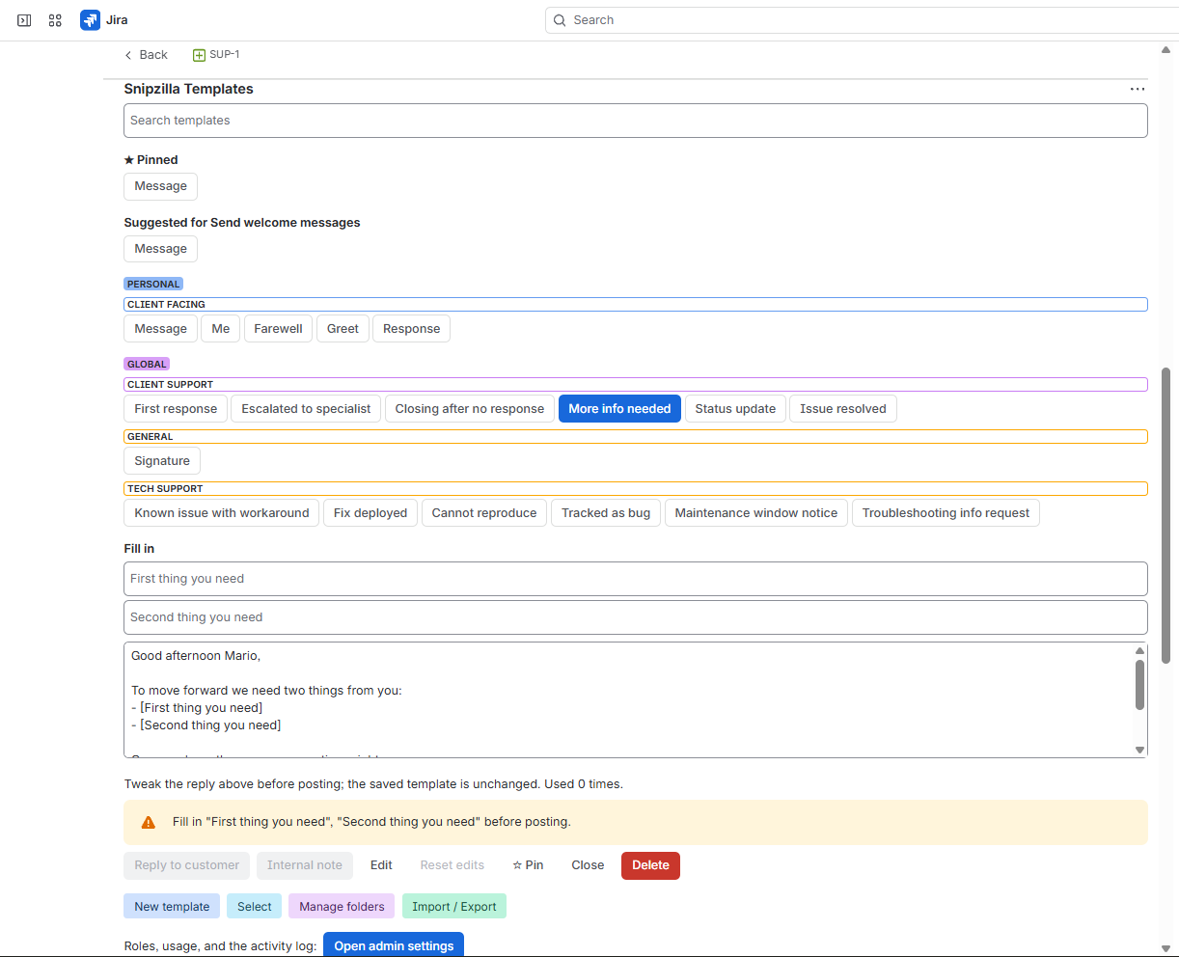Edit the selected template
The image size is (1179, 957).
(381, 865)
